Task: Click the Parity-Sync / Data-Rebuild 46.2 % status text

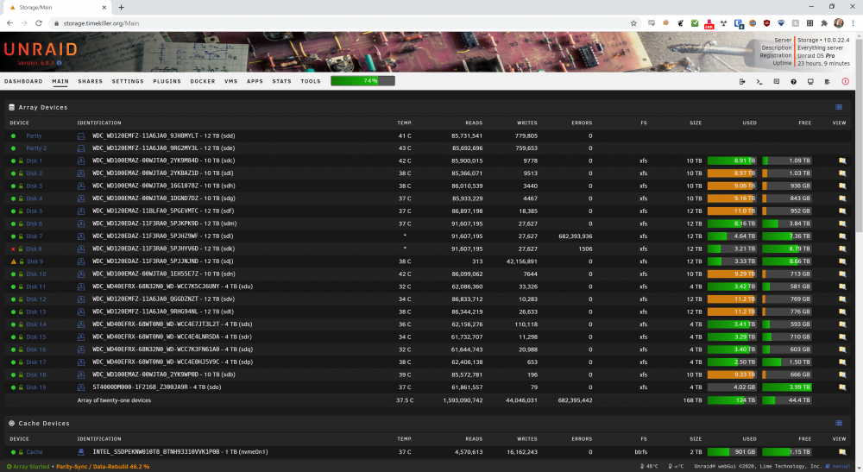Action: coord(103,467)
